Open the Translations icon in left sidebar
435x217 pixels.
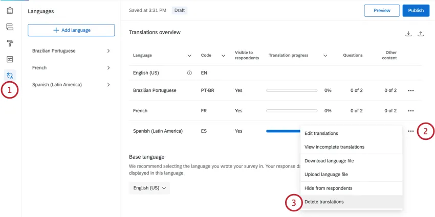click(10, 76)
